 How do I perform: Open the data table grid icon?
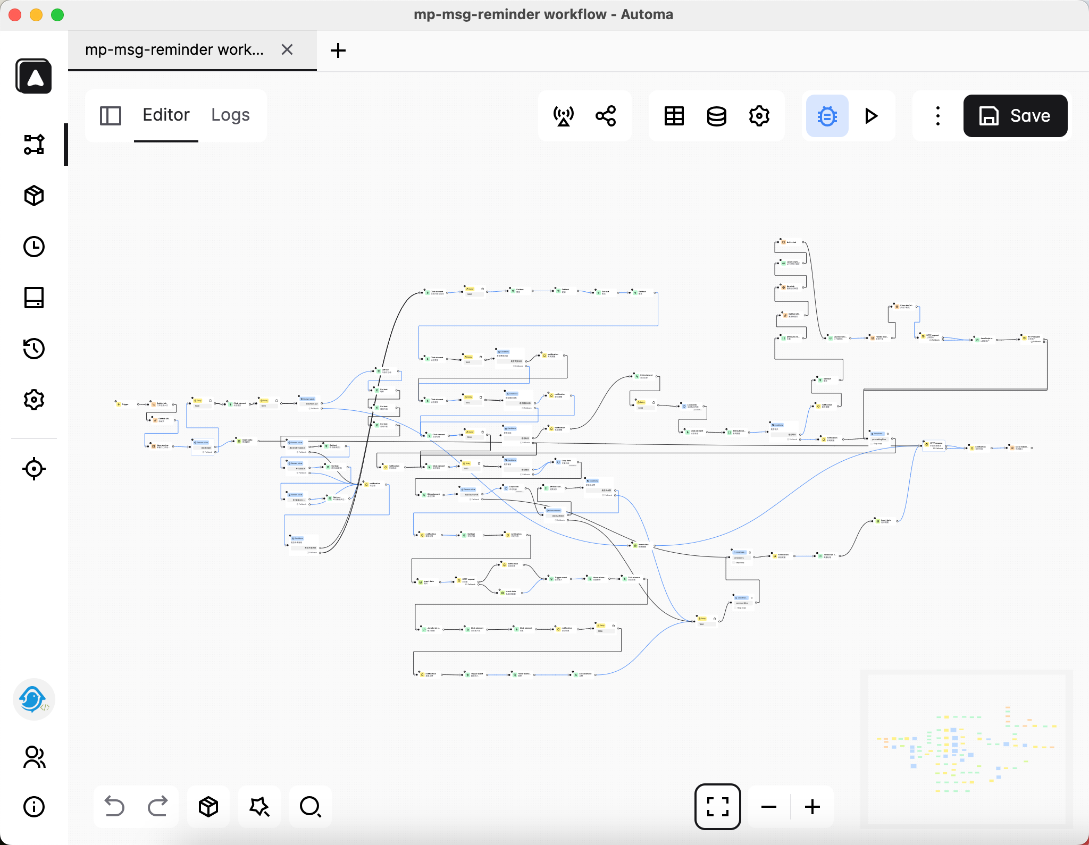pos(674,116)
